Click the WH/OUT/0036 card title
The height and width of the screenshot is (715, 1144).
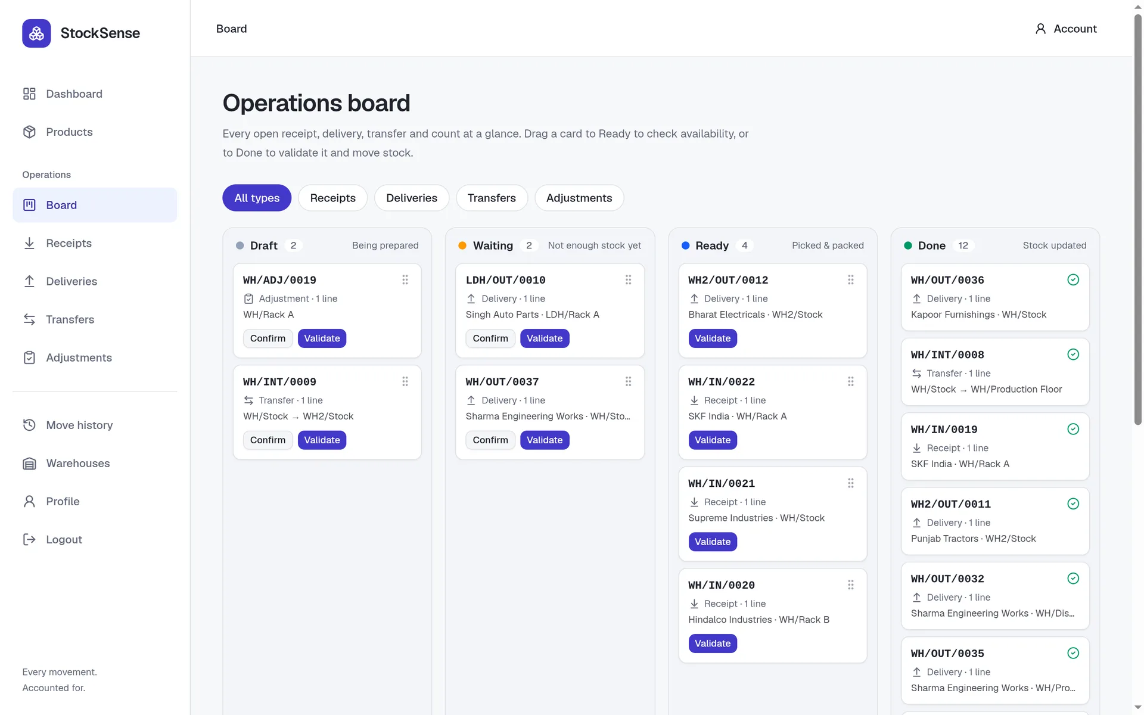[x=947, y=280]
